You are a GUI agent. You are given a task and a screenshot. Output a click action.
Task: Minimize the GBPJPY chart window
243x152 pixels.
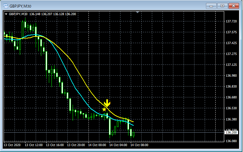click(x=211, y=6)
